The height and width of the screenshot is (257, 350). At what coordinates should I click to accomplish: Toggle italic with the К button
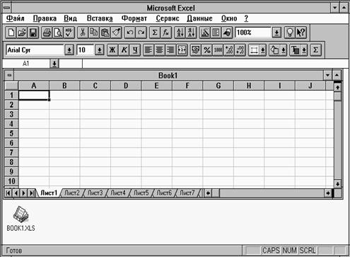tap(124, 50)
